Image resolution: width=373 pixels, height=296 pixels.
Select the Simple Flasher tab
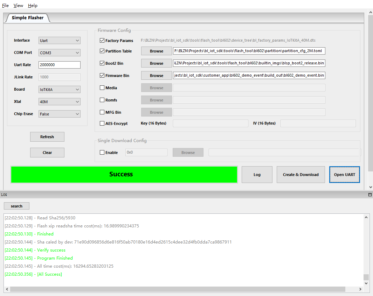pyautogui.click(x=27, y=17)
